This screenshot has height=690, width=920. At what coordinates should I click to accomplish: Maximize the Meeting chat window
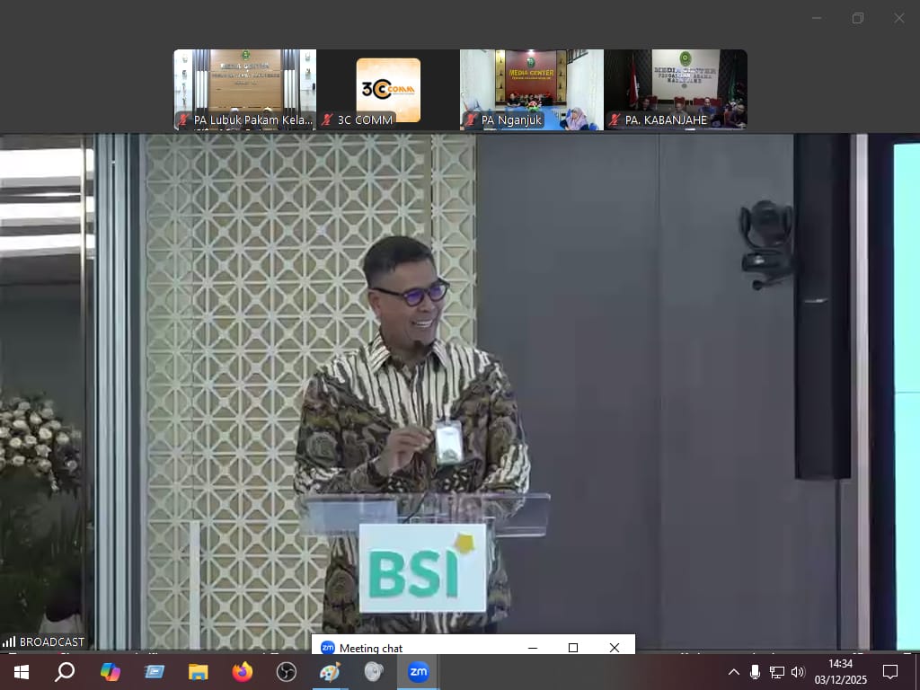click(573, 648)
